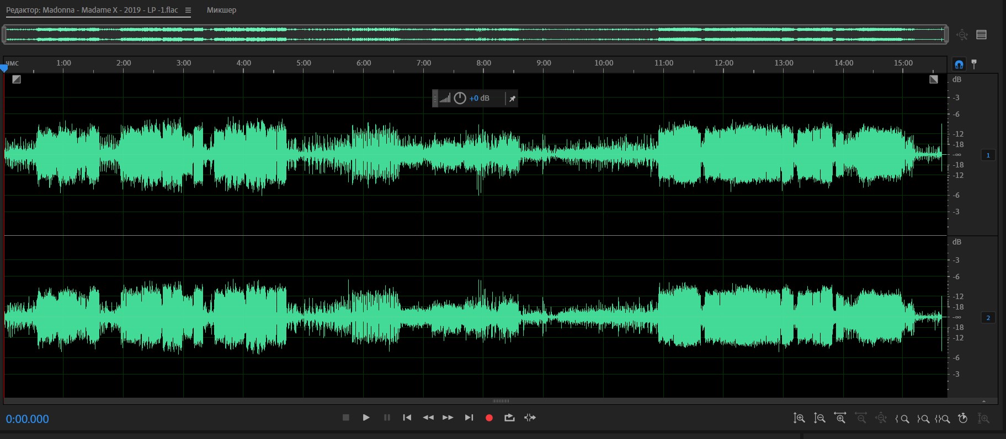Zoom to the selection in-point
The height and width of the screenshot is (439, 1006).
coord(902,419)
